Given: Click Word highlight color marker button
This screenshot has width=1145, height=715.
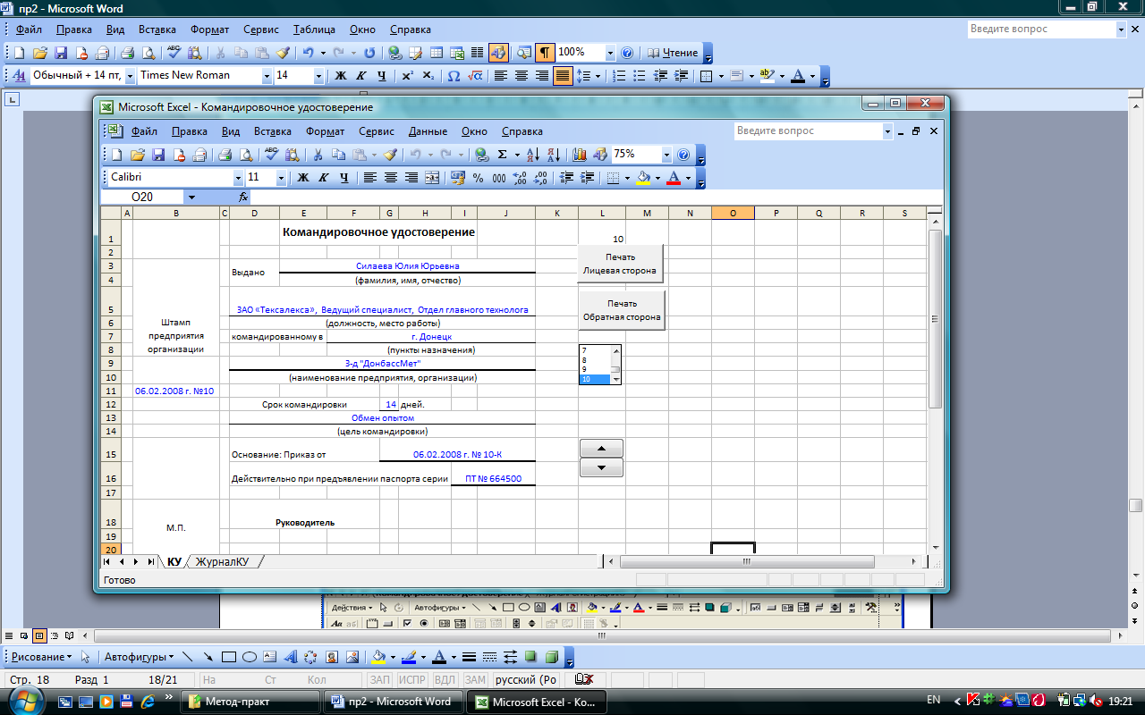Looking at the screenshot, I should pyautogui.click(x=766, y=76).
